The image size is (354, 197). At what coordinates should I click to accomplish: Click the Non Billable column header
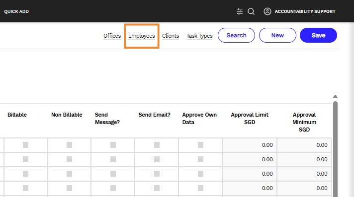[x=67, y=115]
